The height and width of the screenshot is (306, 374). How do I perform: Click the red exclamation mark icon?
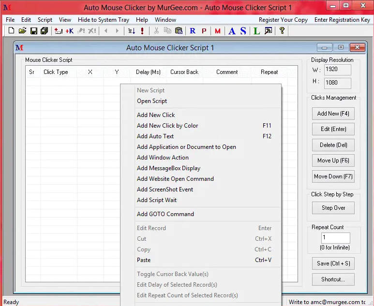(142, 31)
